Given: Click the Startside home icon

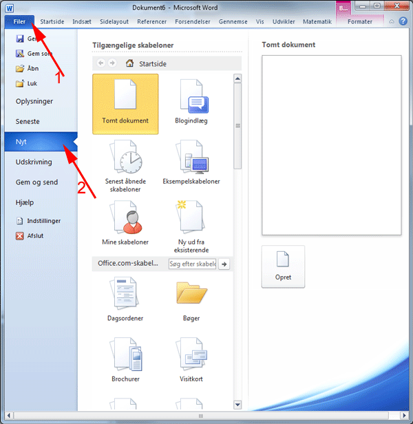Looking at the screenshot, I should tap(130, 63).
